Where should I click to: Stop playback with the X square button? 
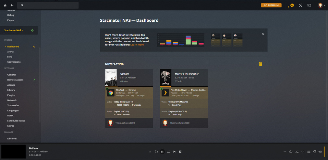click(180, 152)
